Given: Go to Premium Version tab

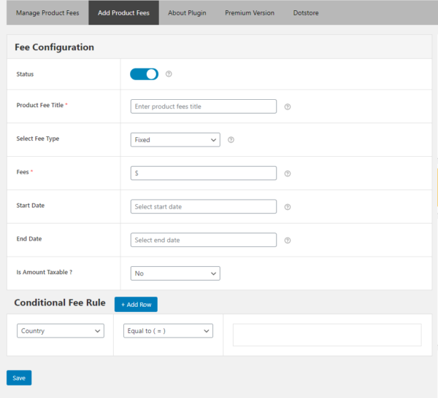Looking at the screenshot, I should pos(250,13).
